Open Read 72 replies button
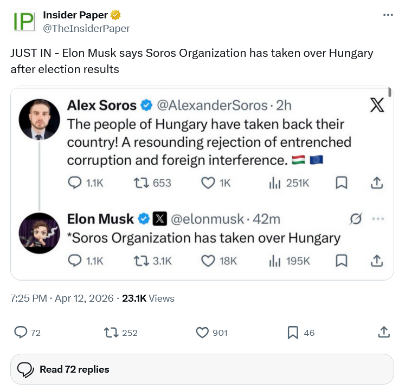The image size is (405, 390). point(202,369)
